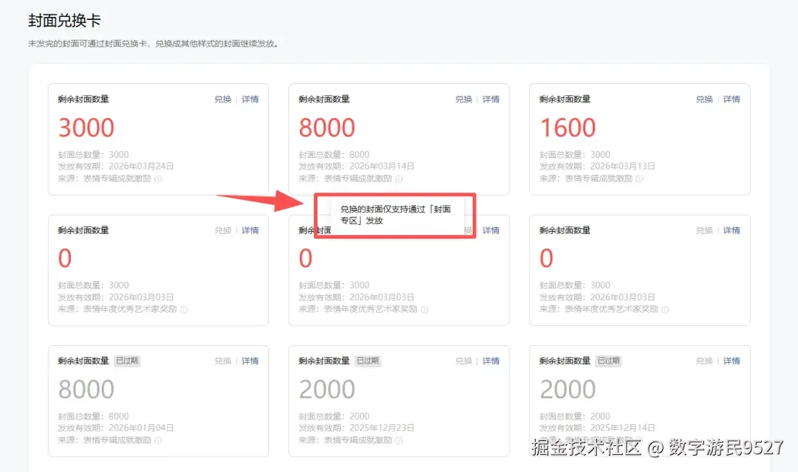Select the 封面兑换卡 page title
The height and width of the screenshot is (472, 798).
(64, 21)
